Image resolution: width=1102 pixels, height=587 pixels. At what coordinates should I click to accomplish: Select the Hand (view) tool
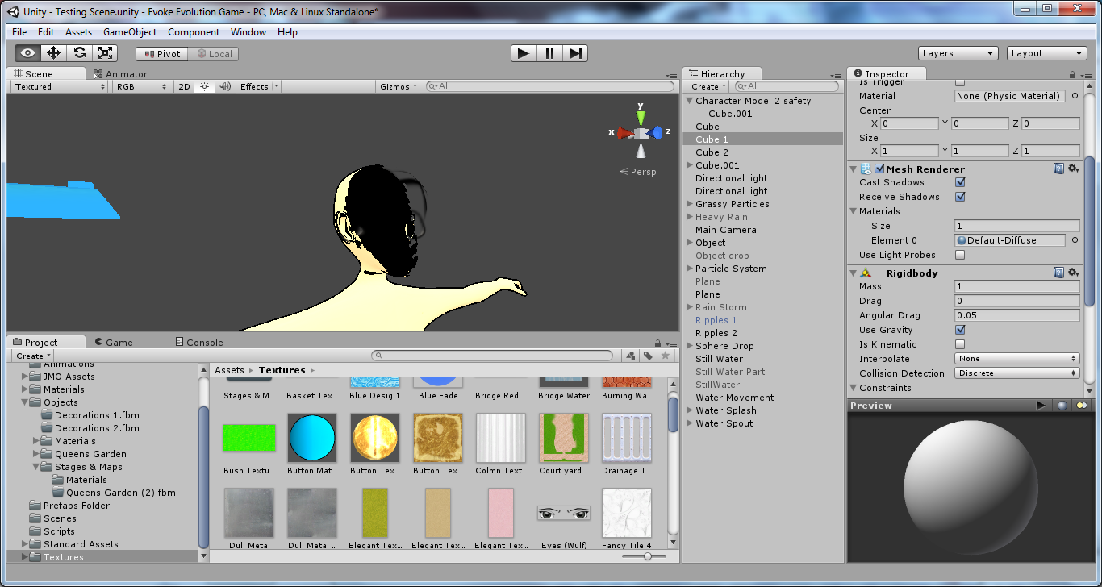pos(28,53)
